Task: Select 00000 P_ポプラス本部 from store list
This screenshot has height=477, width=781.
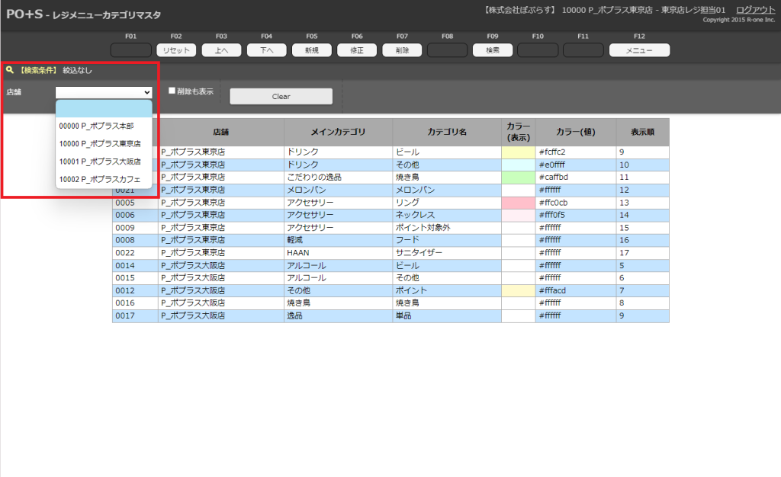Action: click(96, 126)
